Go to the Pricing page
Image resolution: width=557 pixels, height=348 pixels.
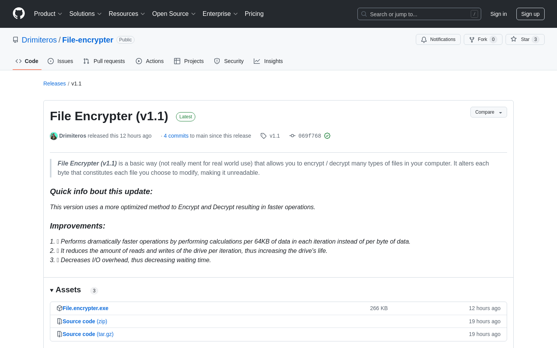[254, 14]
